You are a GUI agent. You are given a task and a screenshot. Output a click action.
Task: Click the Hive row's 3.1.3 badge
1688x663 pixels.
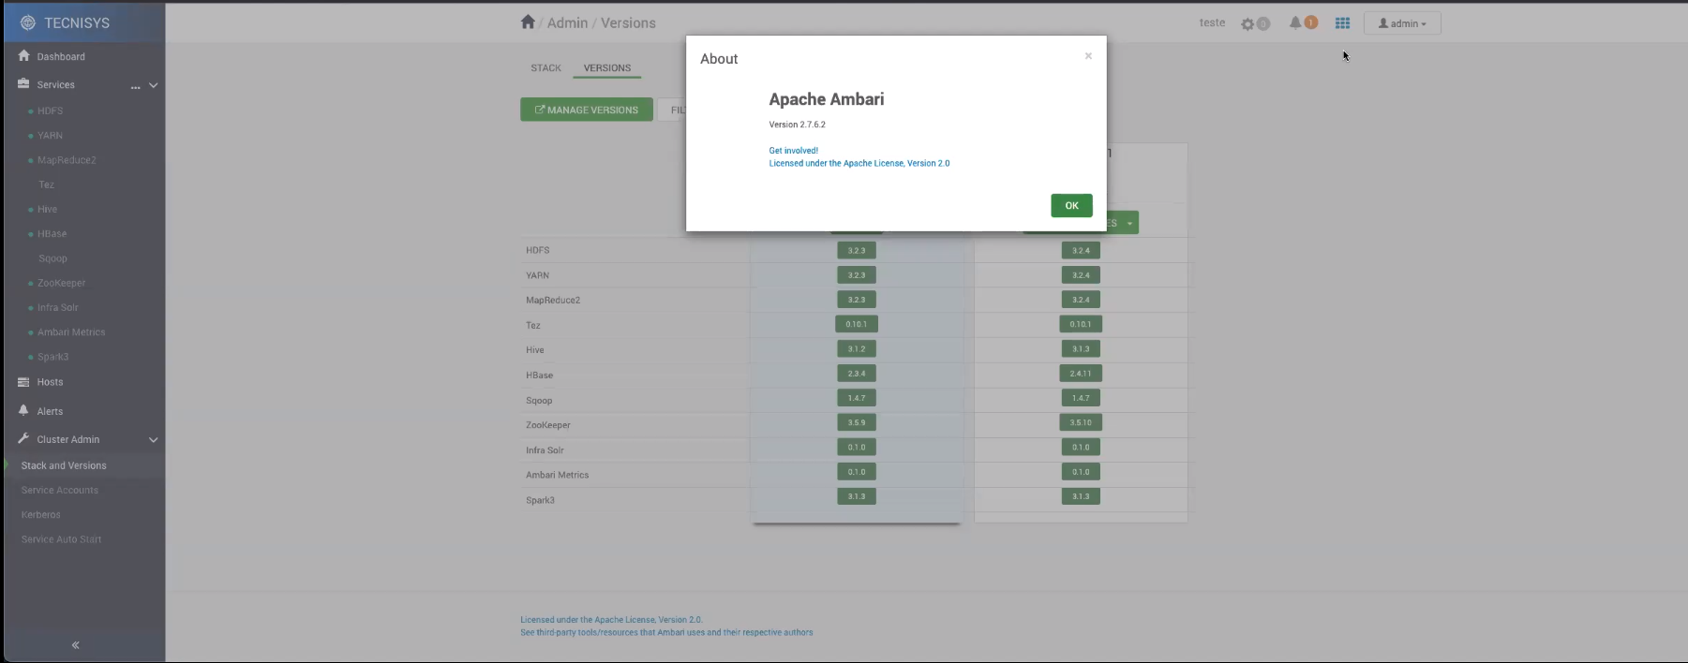[x=1081, y=348]
